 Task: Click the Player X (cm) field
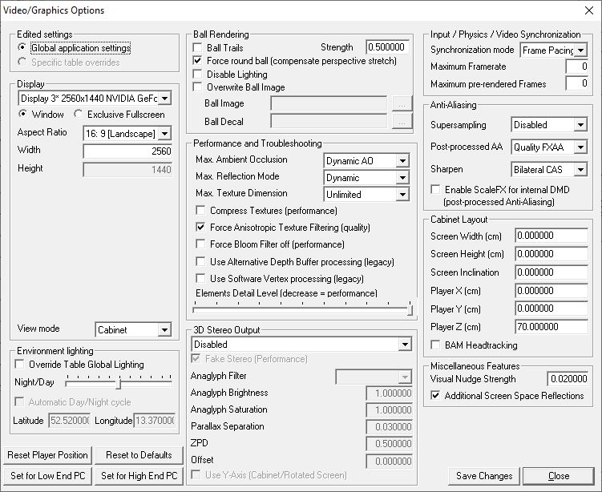pos(551,291)
